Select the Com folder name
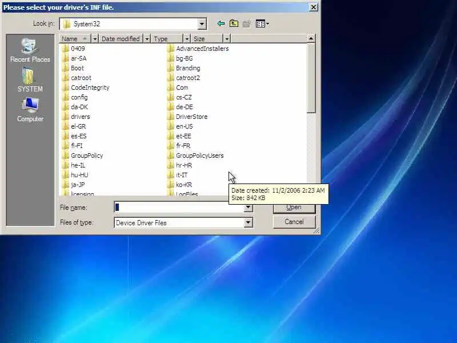 pos(182,87)
